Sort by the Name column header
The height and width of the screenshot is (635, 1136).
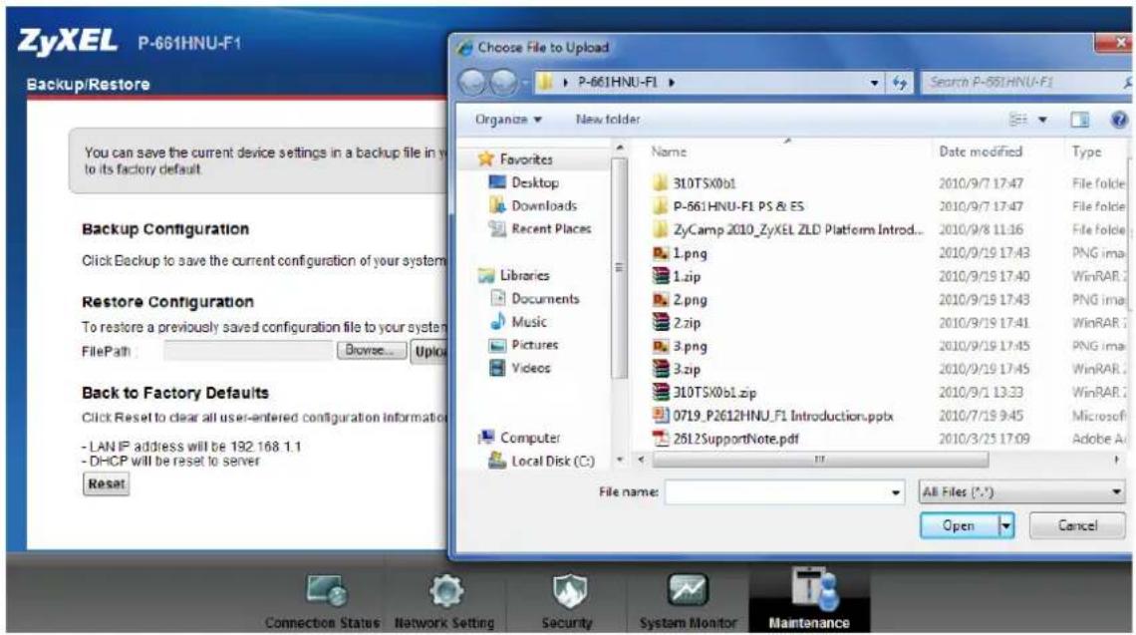(669, 152)
